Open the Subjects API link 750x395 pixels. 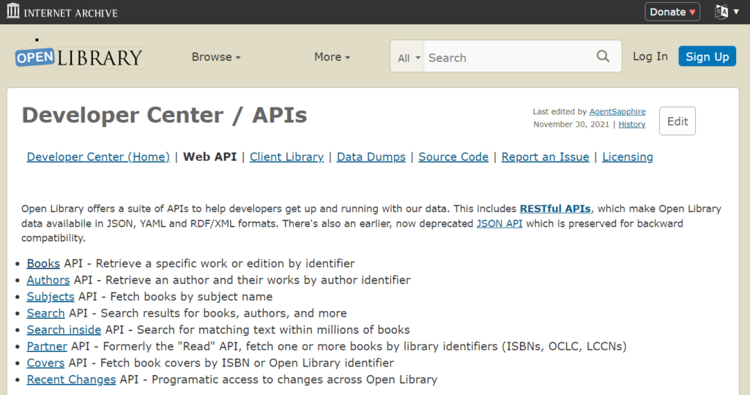pyautogui.click(x=51, y=296)
